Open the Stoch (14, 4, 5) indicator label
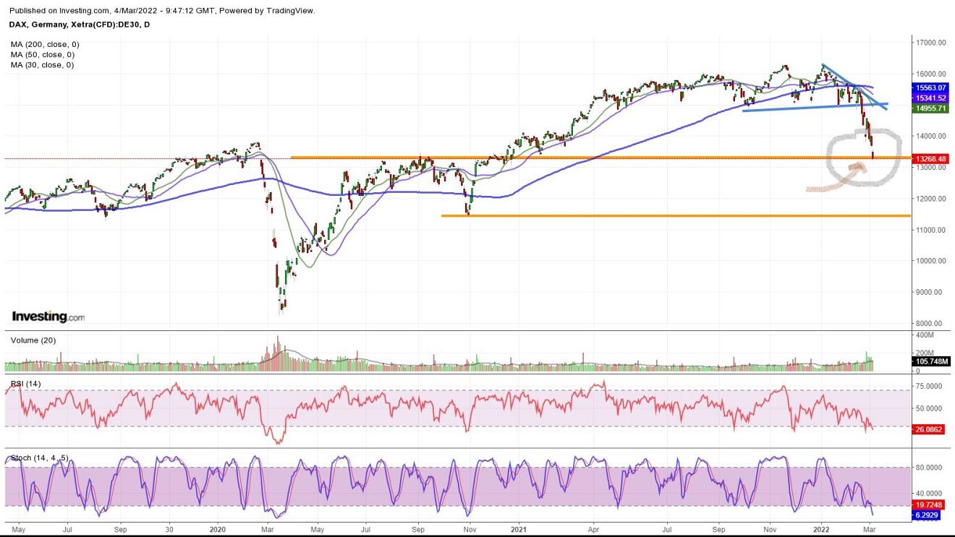The width and height of the screenshot is (955, 537). tap(39, 457)
